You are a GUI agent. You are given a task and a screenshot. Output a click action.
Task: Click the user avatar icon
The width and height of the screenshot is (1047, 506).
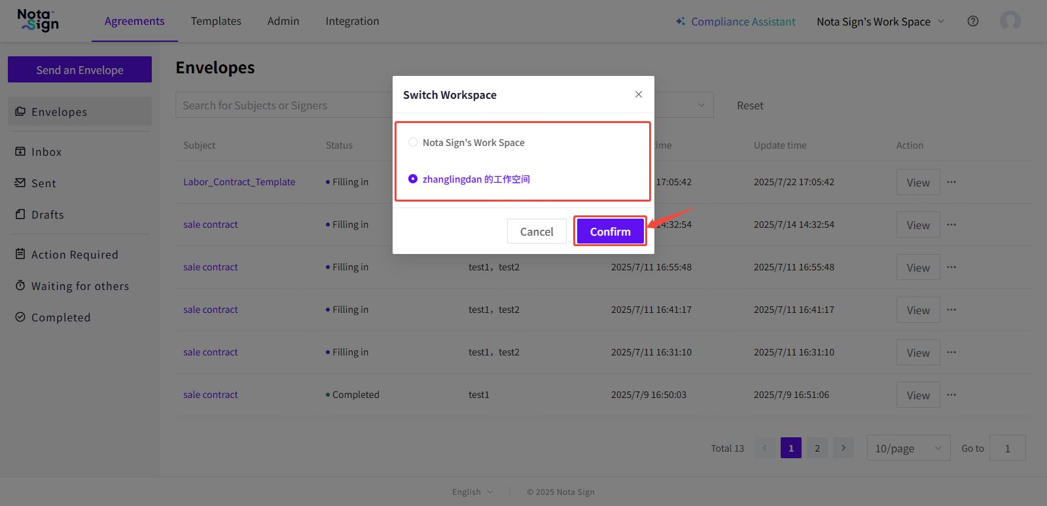click(1010, 21)
